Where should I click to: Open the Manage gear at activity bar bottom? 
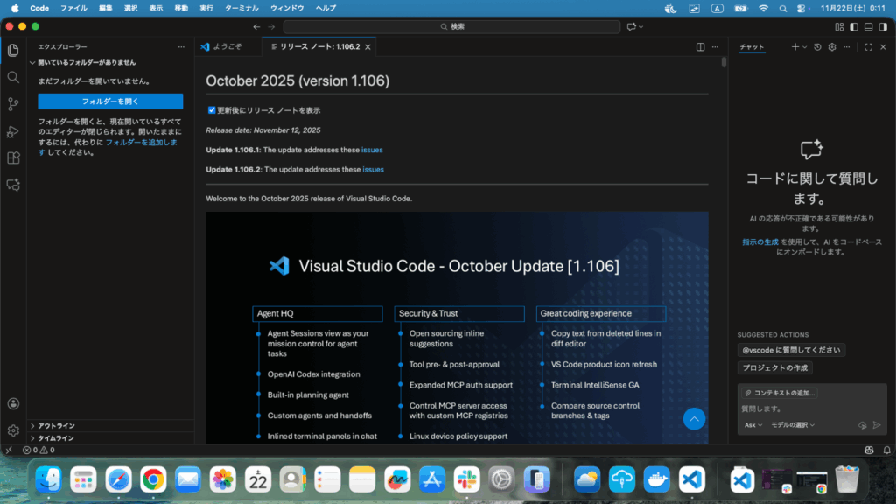[x=13, y=430]
